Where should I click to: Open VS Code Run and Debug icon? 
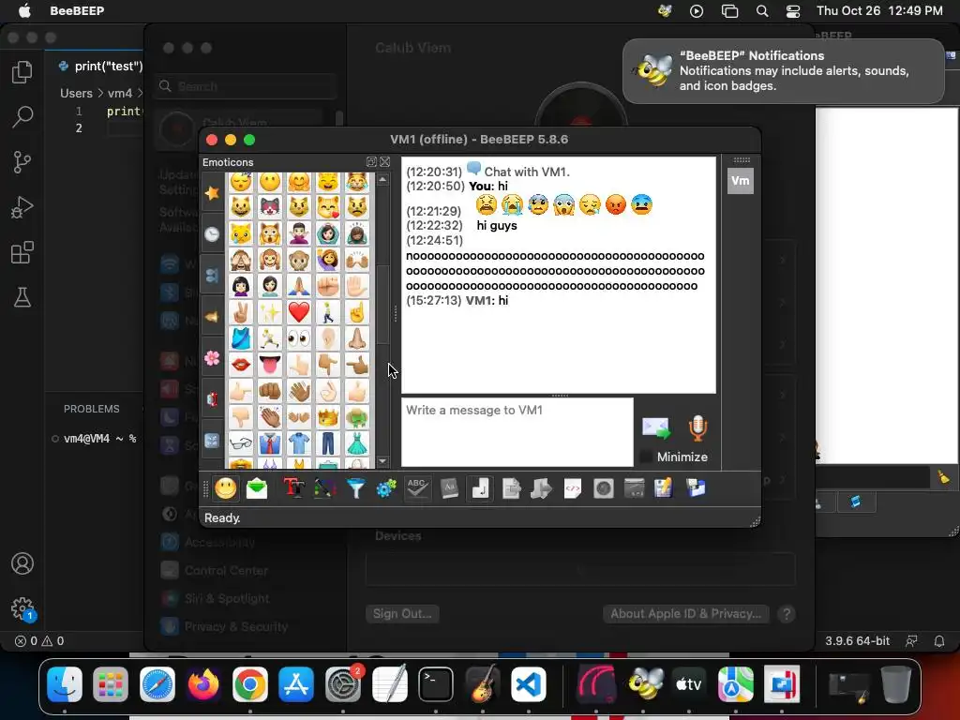tap(22, 207)
